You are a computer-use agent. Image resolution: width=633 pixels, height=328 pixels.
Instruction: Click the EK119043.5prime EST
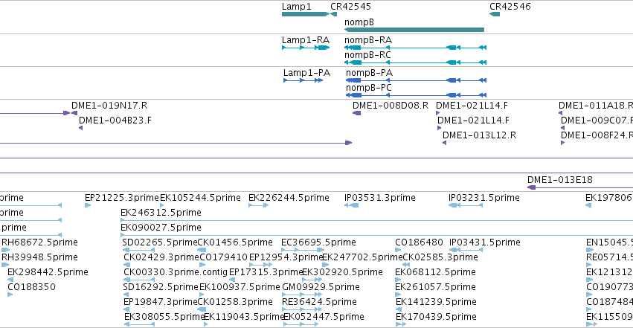point(206,325)
